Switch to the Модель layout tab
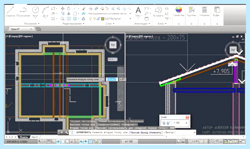The width and height of the screenshot is (250, 149). pyautogui.click(x=24, y=137)
